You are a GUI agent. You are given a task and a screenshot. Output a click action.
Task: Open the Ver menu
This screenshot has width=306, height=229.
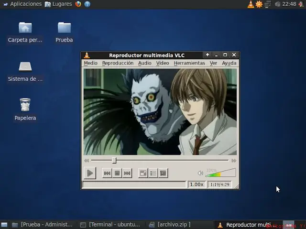point(213,63)
